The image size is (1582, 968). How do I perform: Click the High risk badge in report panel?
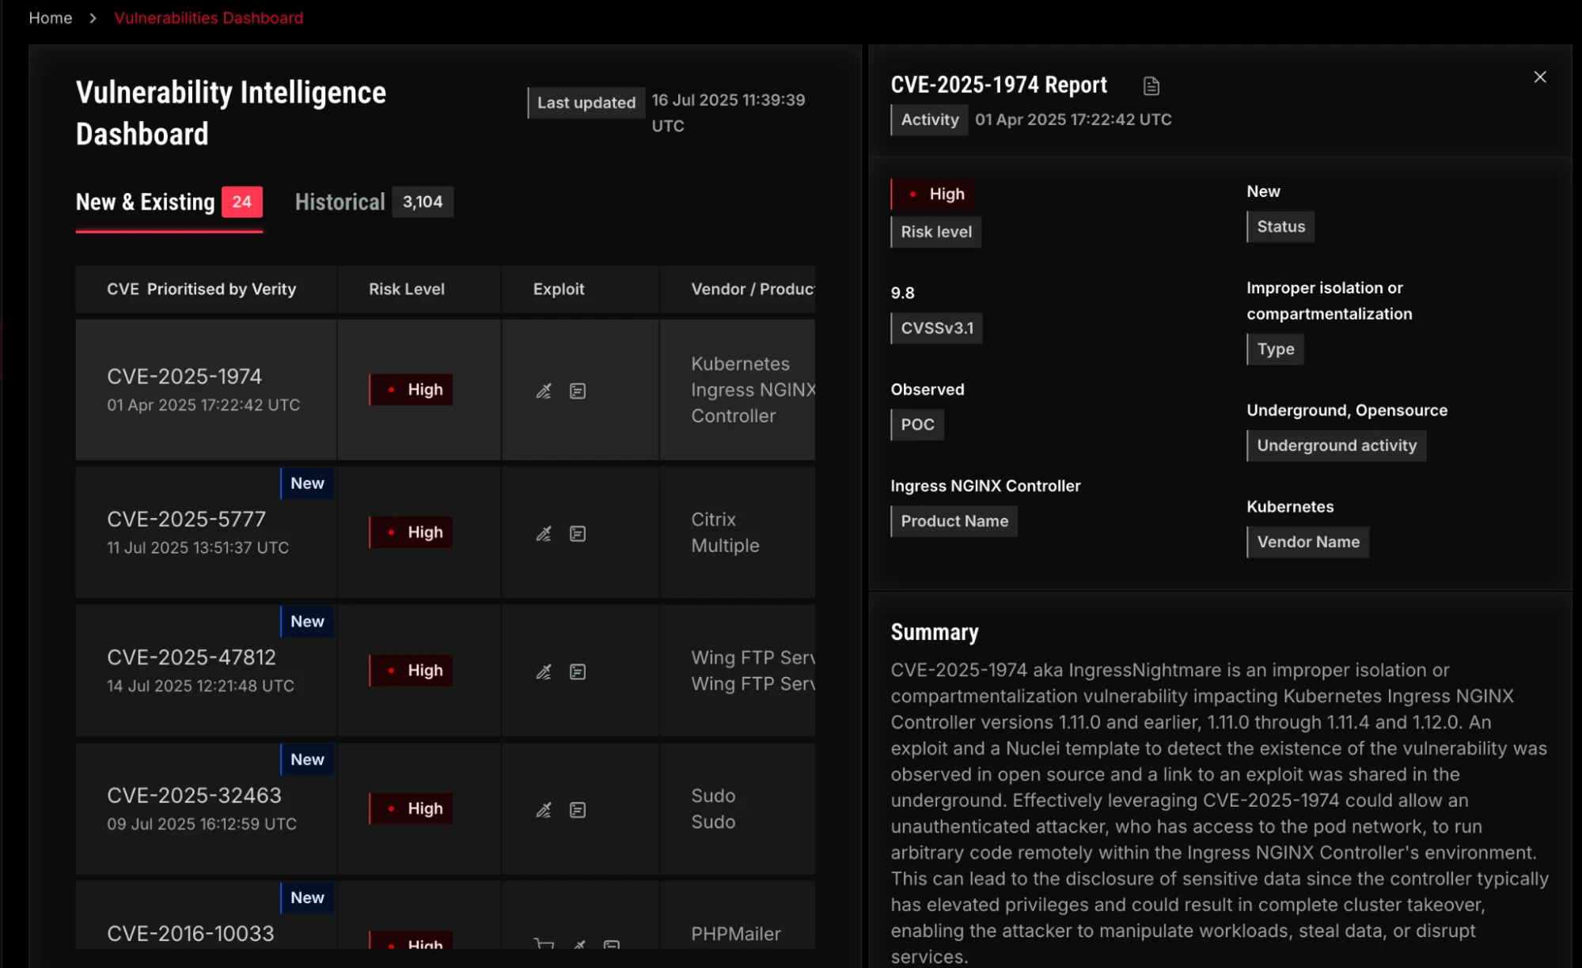(x=933, y=194)
